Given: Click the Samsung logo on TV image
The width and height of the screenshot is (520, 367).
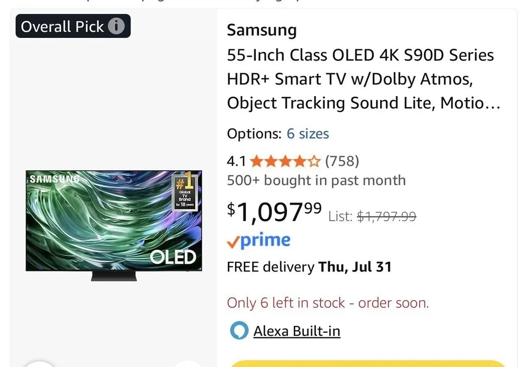Looking at the screenshot, I should [54, 179].
